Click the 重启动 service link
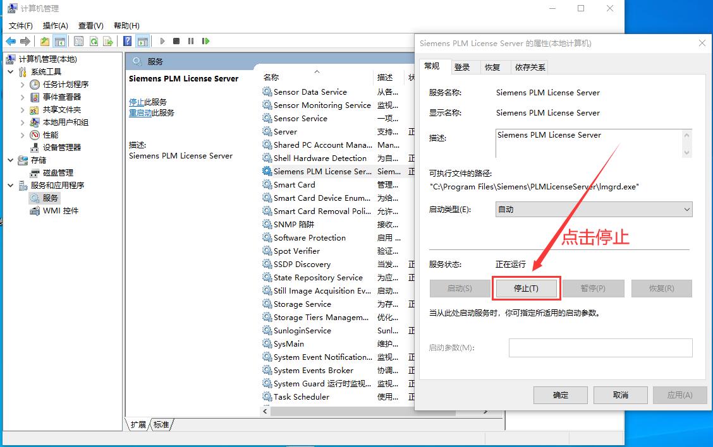The image size is (713, 447). point(140,112)
